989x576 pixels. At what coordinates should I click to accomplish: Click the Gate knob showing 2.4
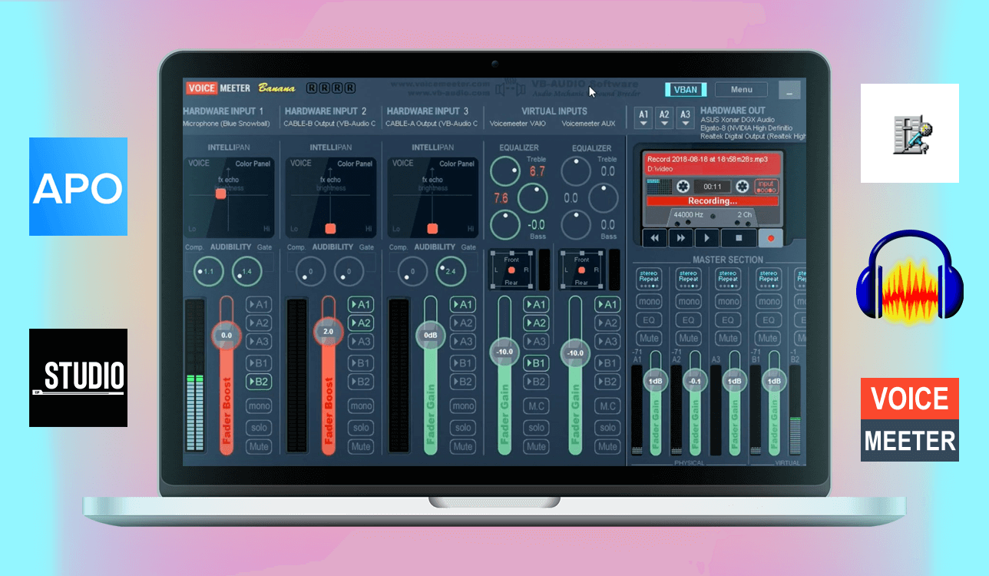pos(451,271)
